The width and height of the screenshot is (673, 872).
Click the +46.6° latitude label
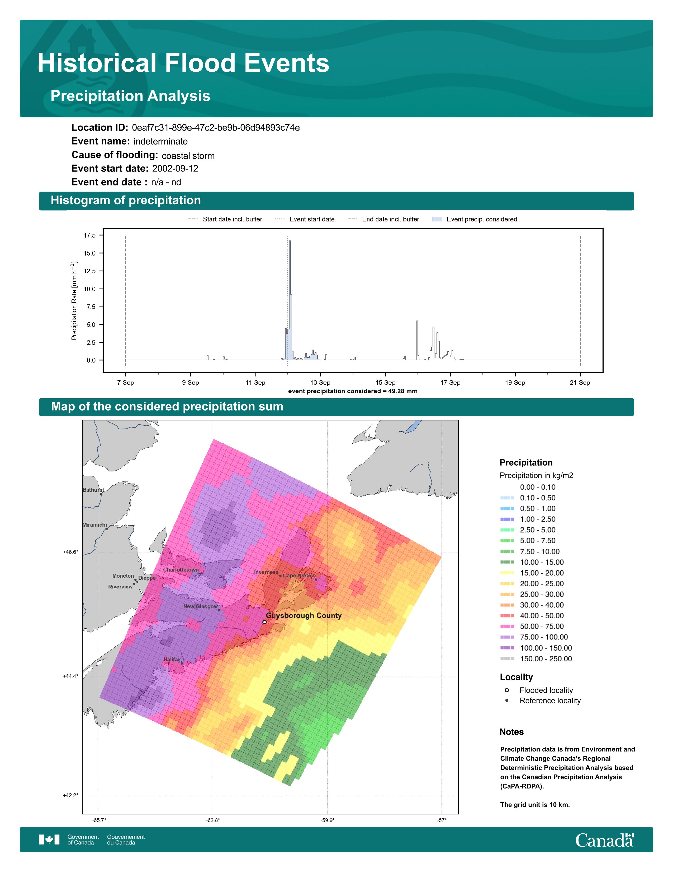[70, 552]
